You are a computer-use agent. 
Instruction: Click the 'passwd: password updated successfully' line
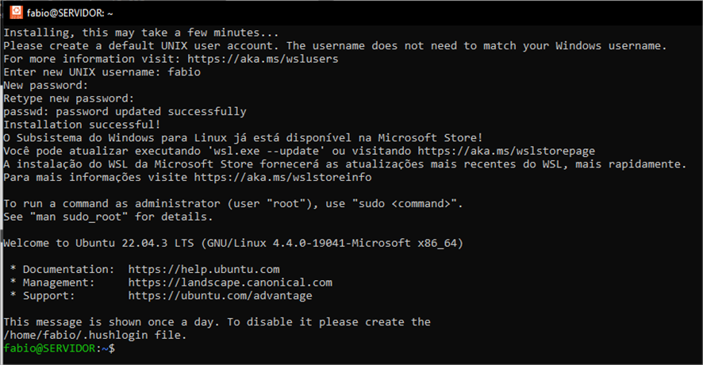coord(125,112)
